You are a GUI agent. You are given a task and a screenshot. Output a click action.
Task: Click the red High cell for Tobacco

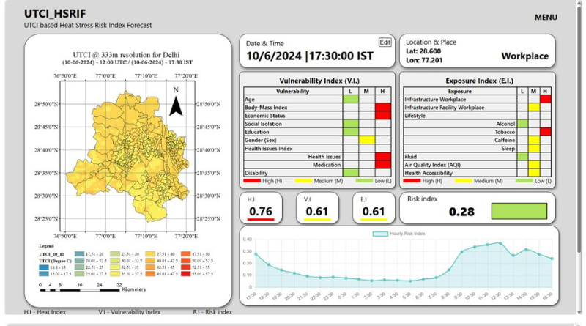pyautogui.click(x=545, y=132)
